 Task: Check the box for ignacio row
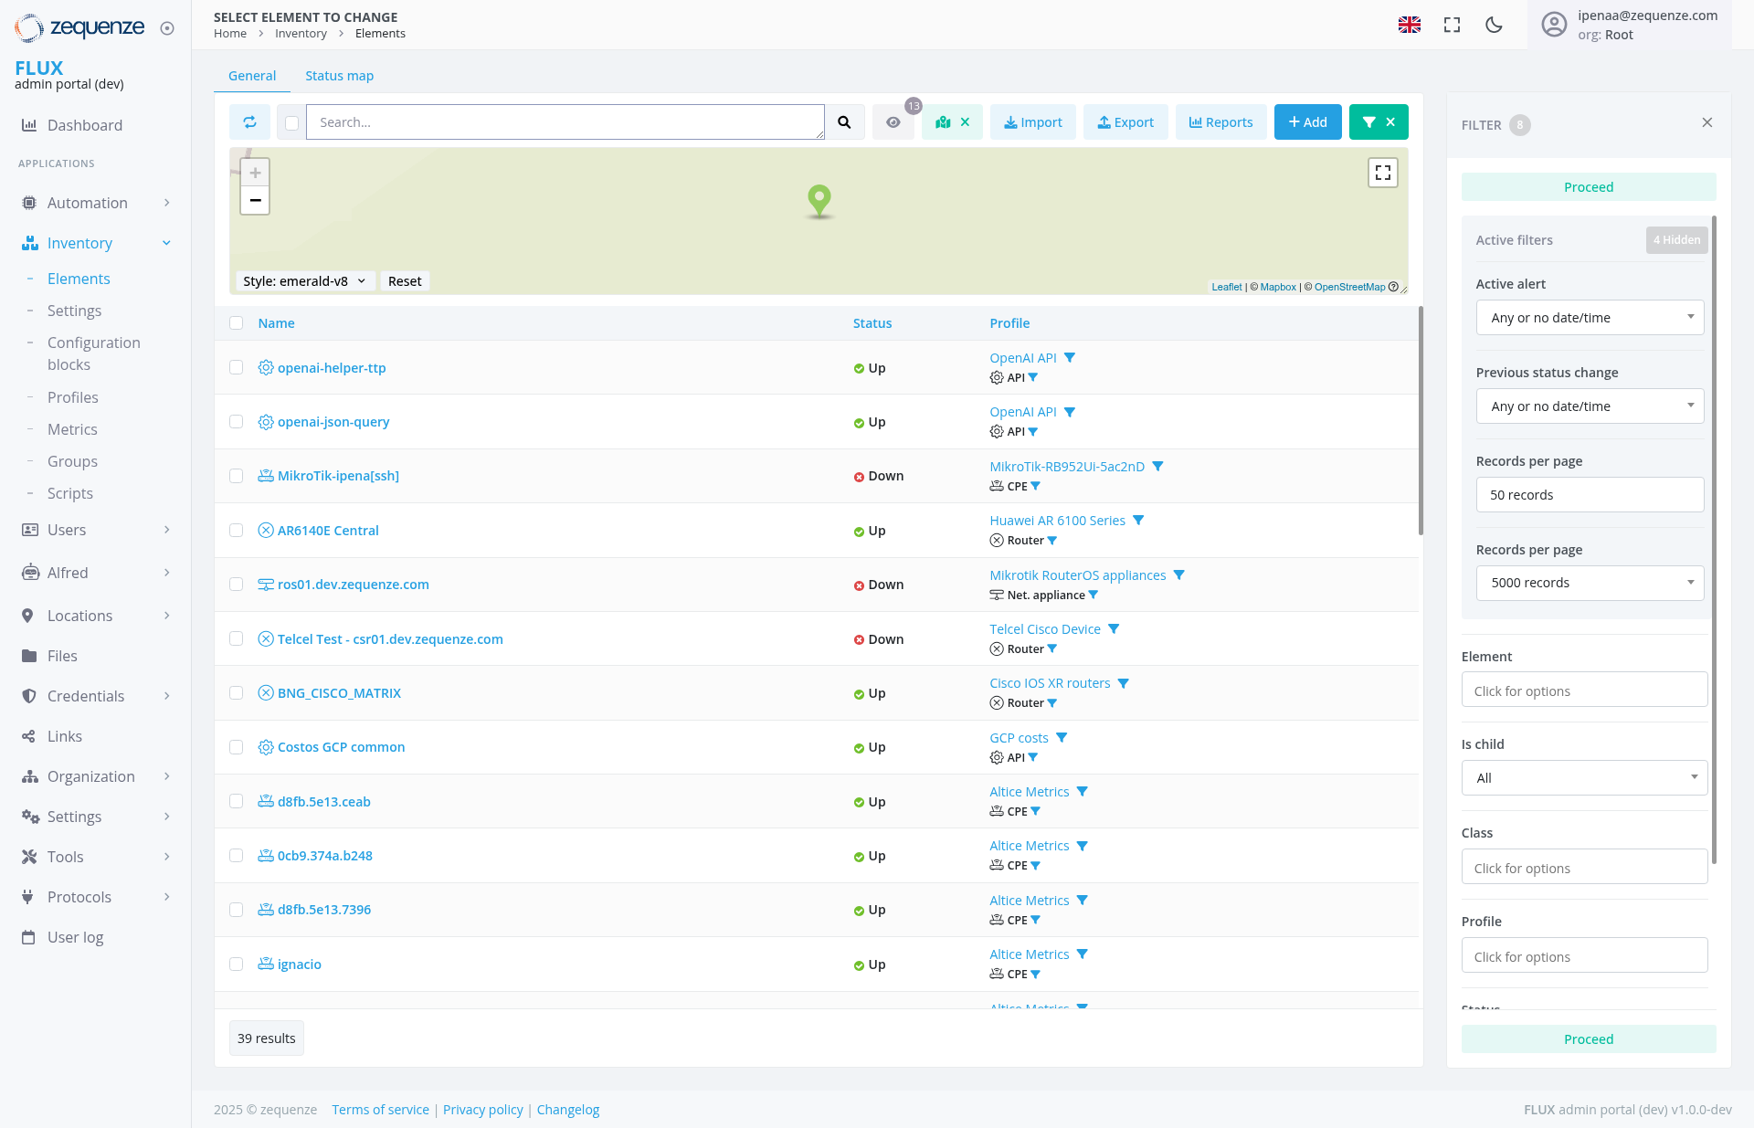click(x=237, y=965)
